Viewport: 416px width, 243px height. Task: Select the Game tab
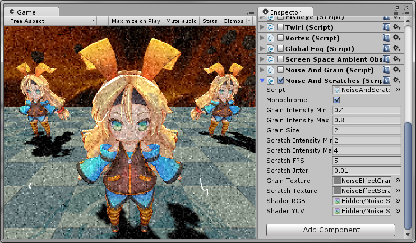point(31,12)
